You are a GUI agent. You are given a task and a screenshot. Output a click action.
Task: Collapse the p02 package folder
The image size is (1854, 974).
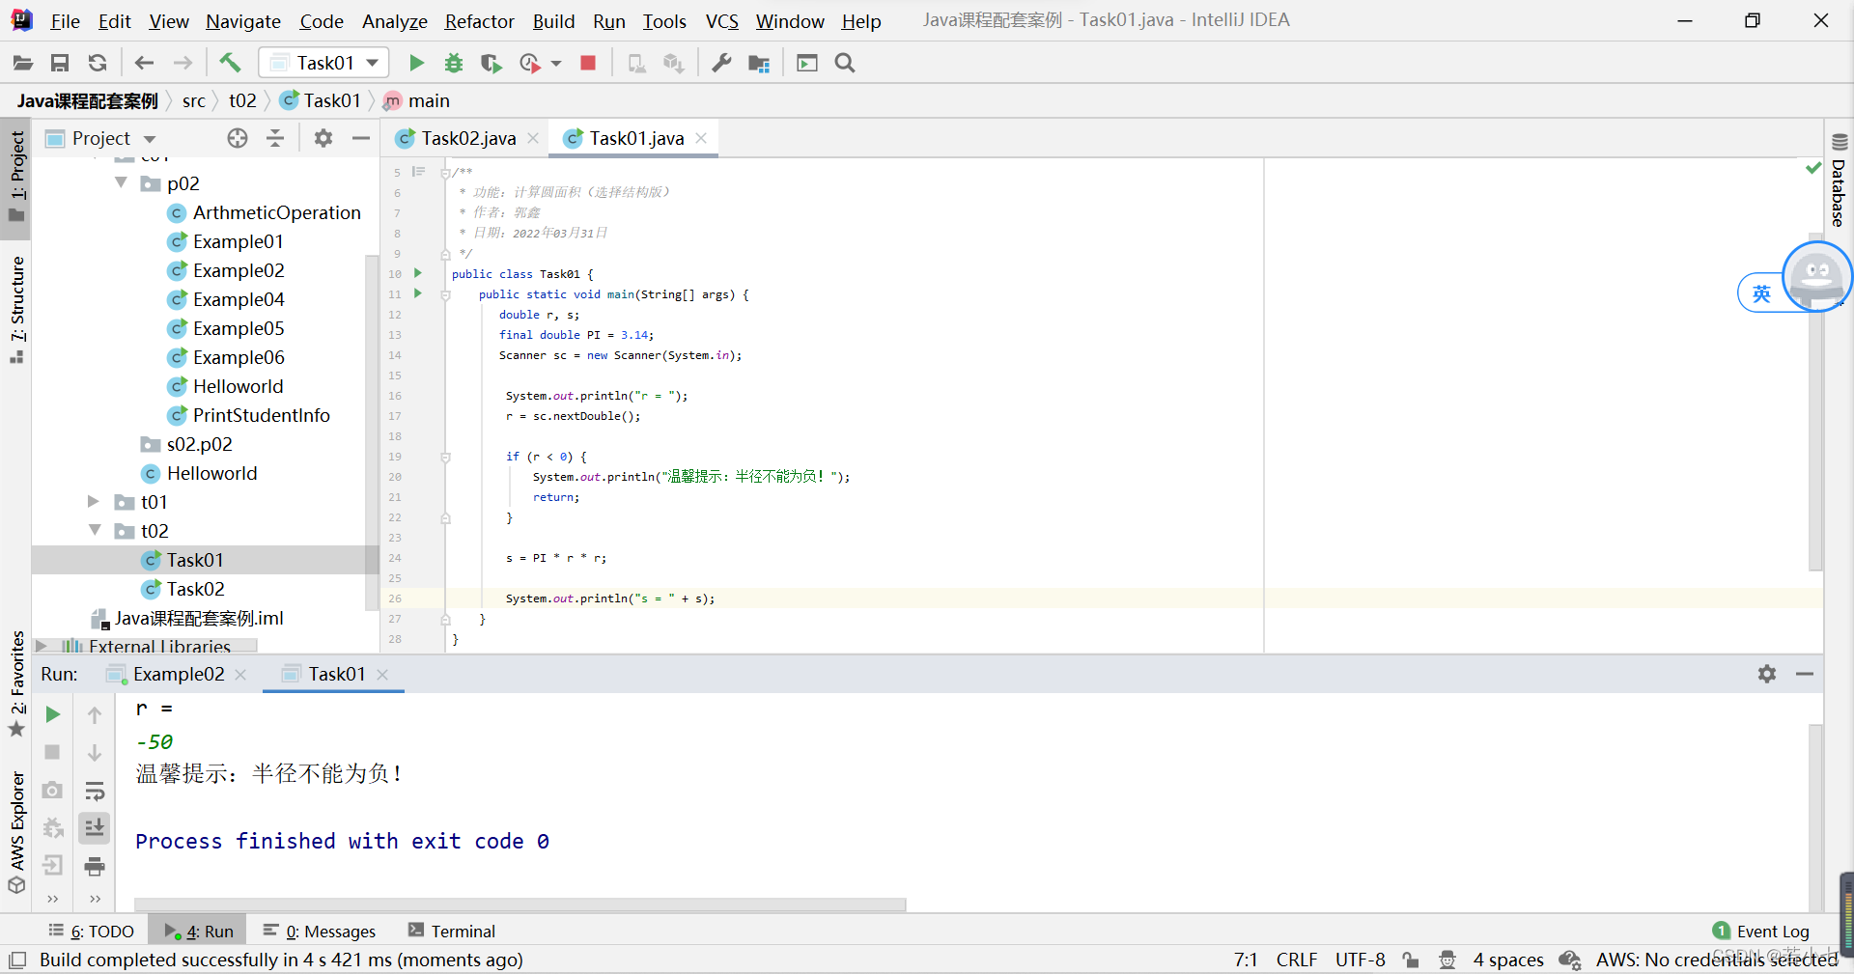[x=121, y=182]
